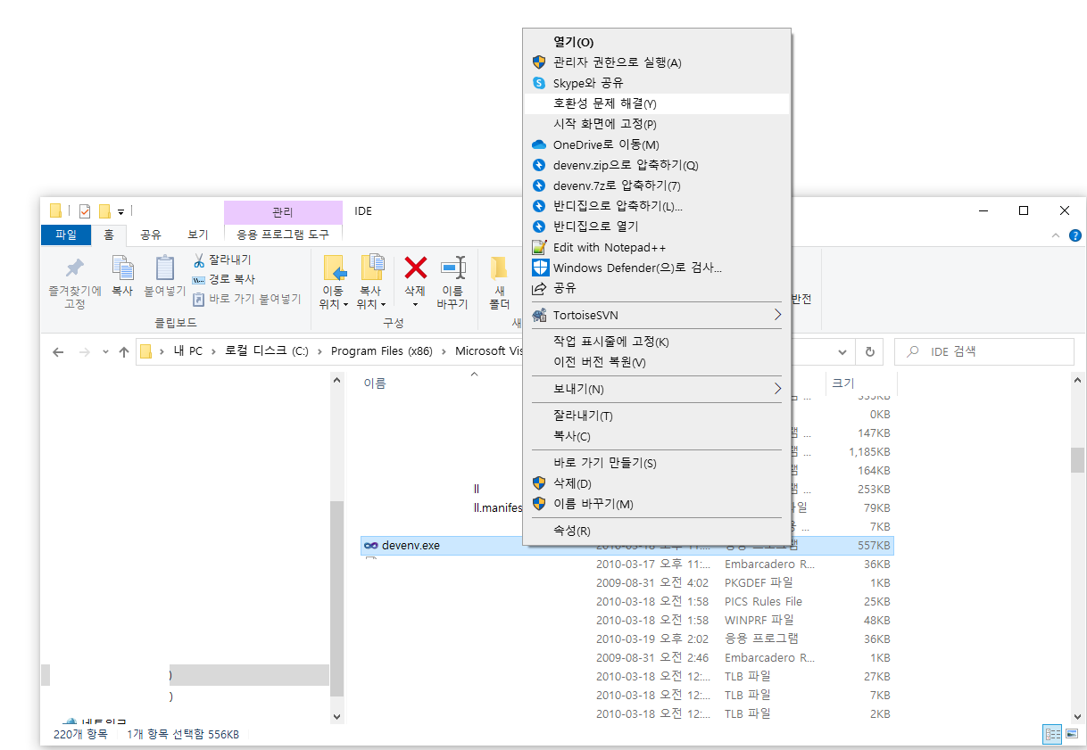This screenshot has height=750, width=1087.
Task: Select the devenv.exe file row
Action: [x=626, y=546]
